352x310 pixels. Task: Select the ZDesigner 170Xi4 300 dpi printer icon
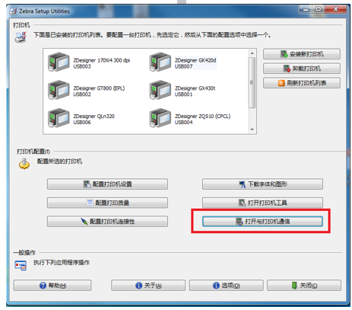[59, 62]
